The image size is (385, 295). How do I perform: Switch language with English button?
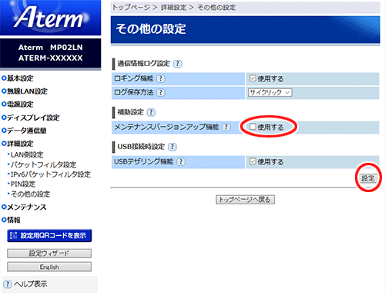point(49,267)
